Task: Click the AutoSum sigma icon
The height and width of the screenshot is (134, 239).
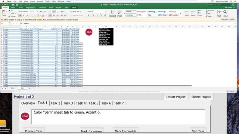Action: tap(207, 10)
